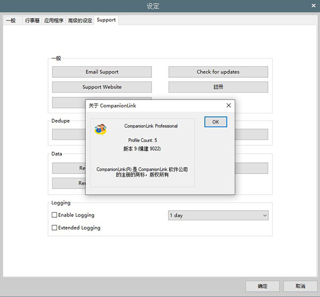Open the 行事曆 tab
Screen dimensions: 320x297
click(x=31, y=20)
